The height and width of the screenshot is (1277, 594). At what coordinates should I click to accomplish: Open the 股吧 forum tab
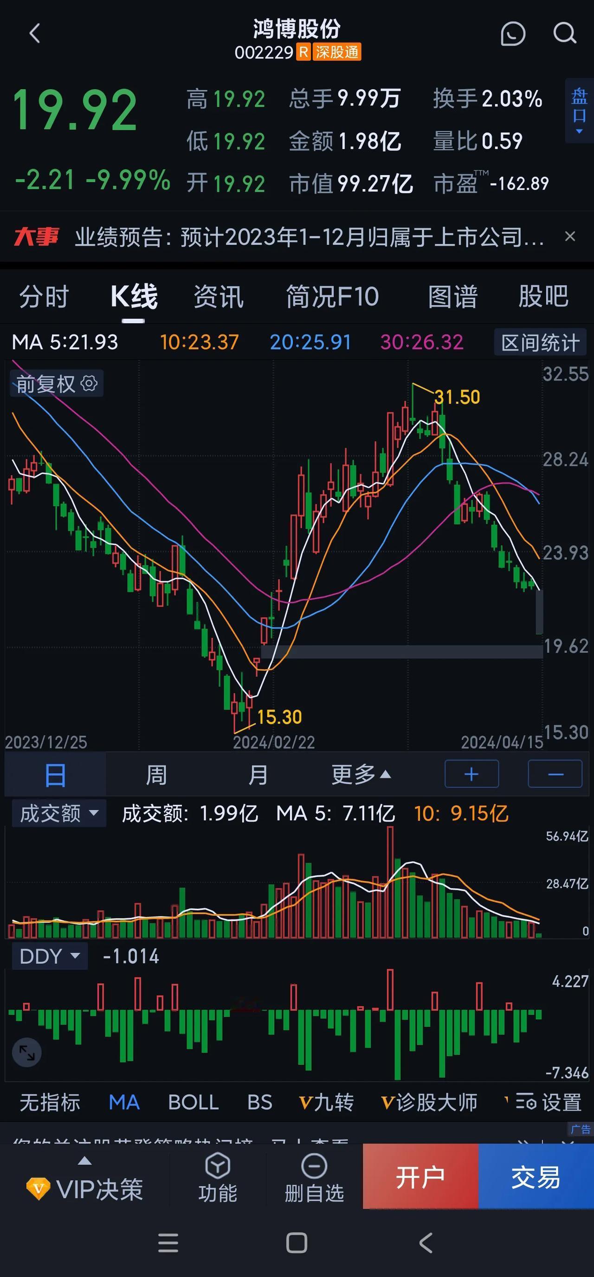[x=543, y=297]
